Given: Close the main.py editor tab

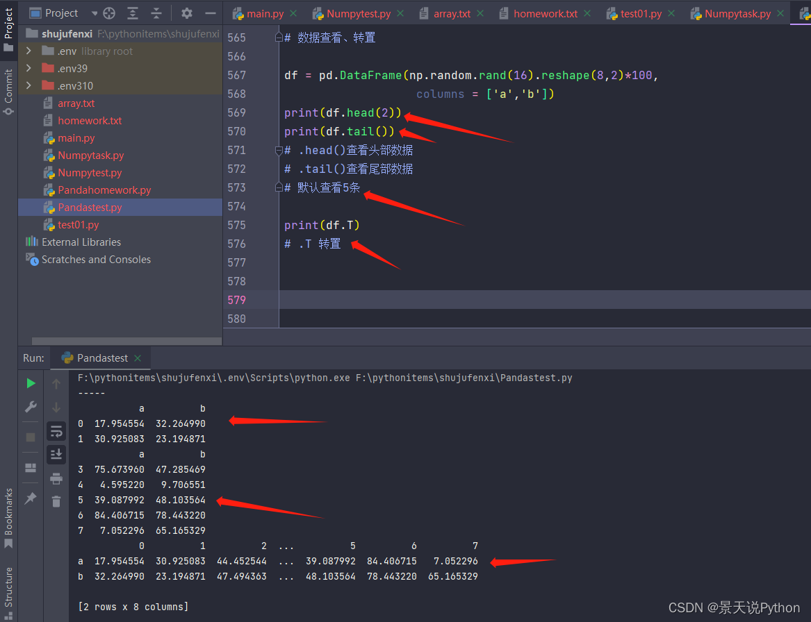Looking at the screenshot, I should (x=293, y=13).
